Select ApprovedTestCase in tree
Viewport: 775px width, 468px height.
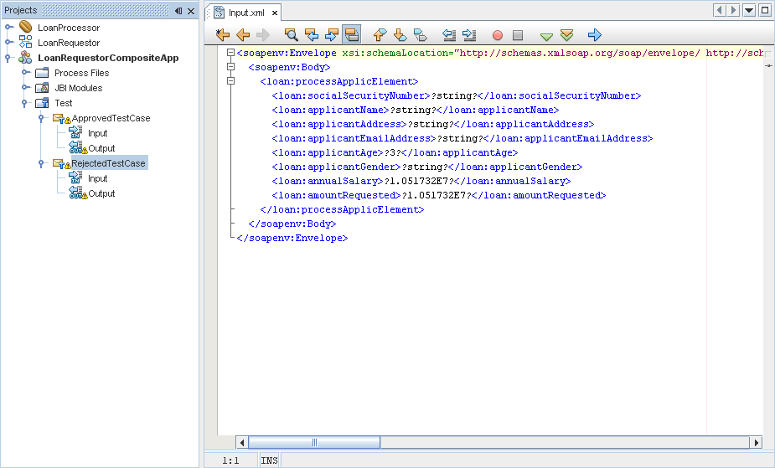tap(111, 118)
